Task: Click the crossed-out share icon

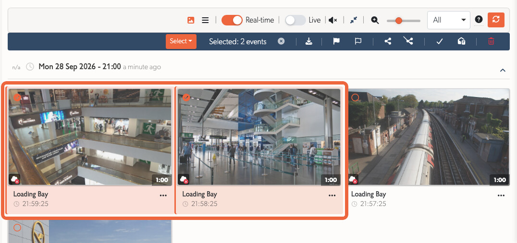Action: tap(408, 40)
